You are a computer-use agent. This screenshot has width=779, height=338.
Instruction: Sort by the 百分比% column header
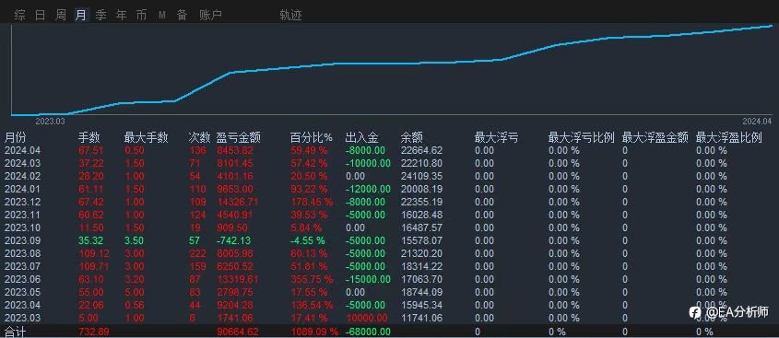tap(312, 137)
